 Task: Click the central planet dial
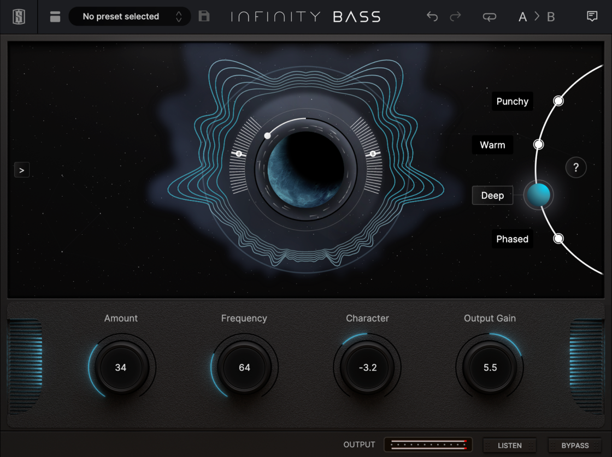tap(306, 169)
